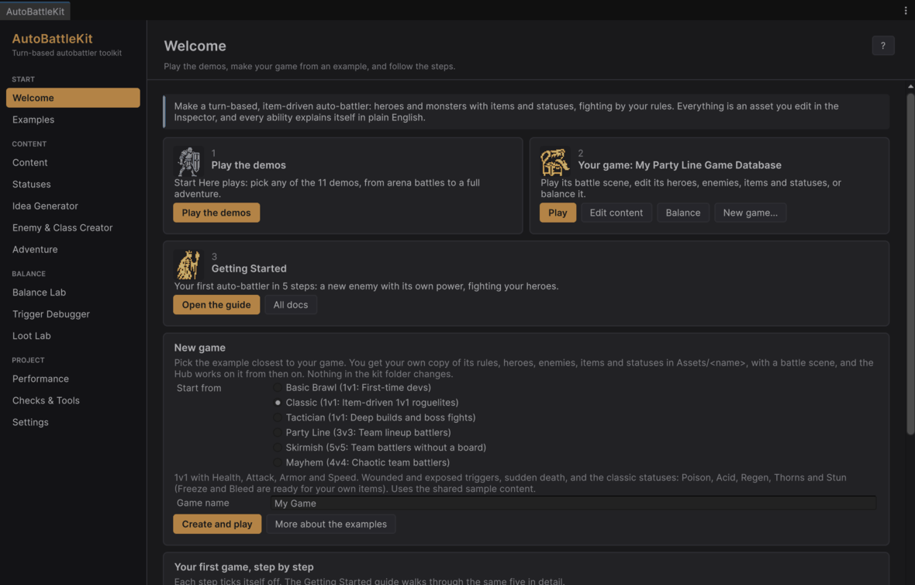Viewport: 915px width, 585px height.
Task: Click the Game name input field
Action: (573, 504)
